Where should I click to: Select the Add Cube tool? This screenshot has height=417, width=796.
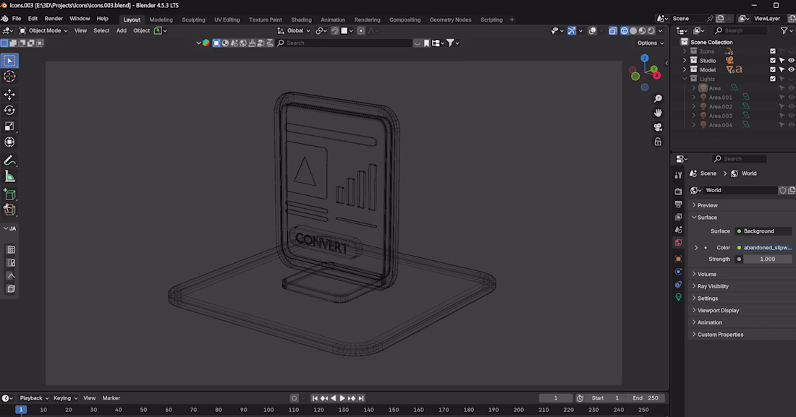click(x=9, y=194)
